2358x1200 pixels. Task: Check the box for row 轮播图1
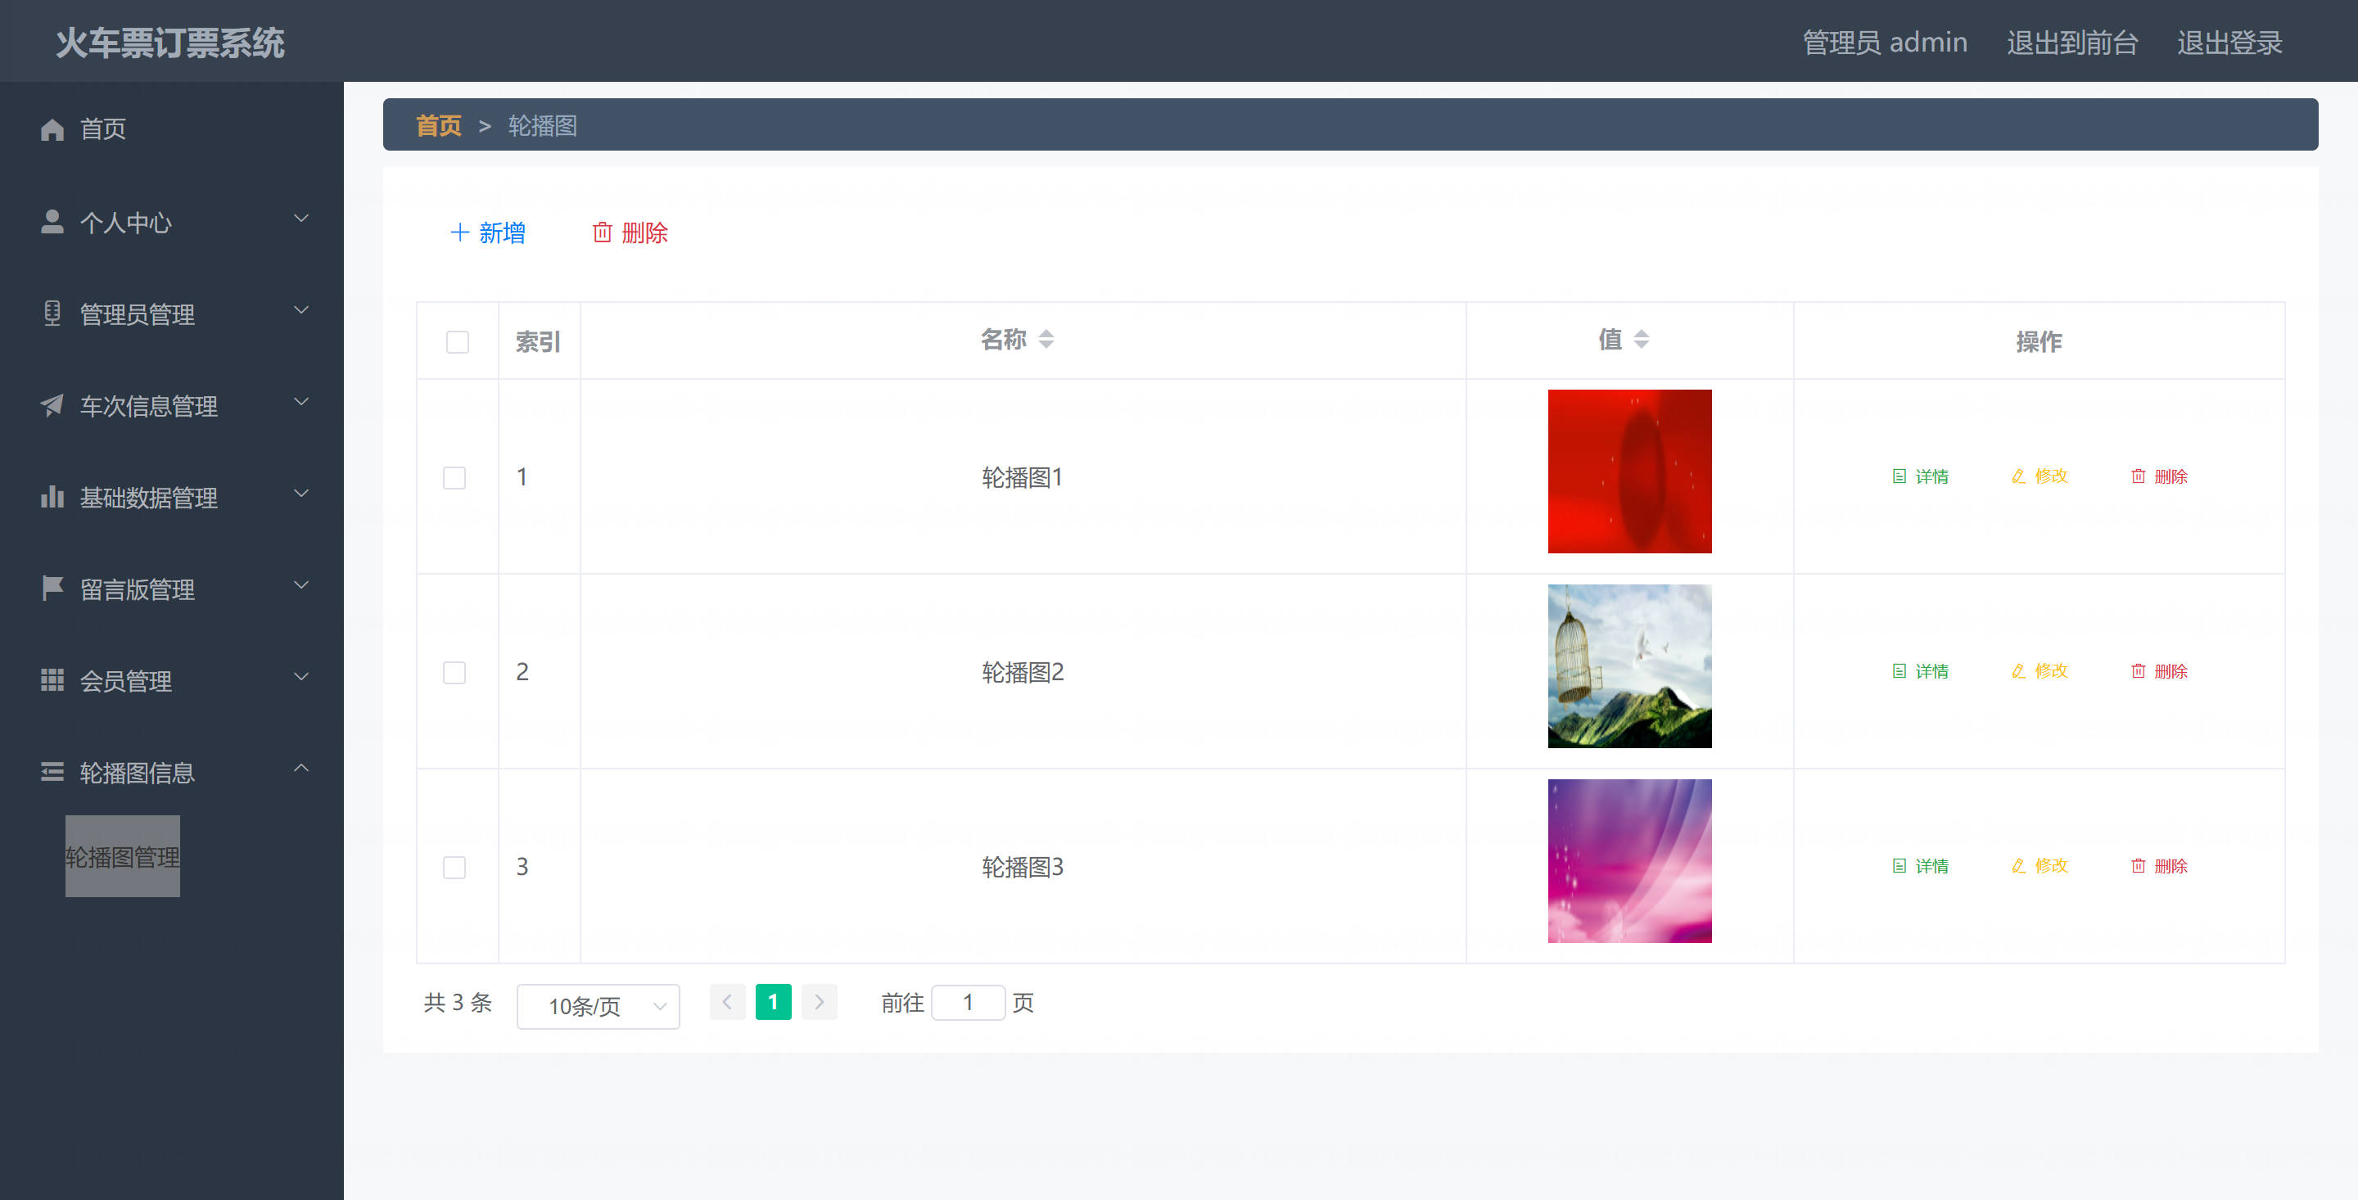(x=454, y=478)
